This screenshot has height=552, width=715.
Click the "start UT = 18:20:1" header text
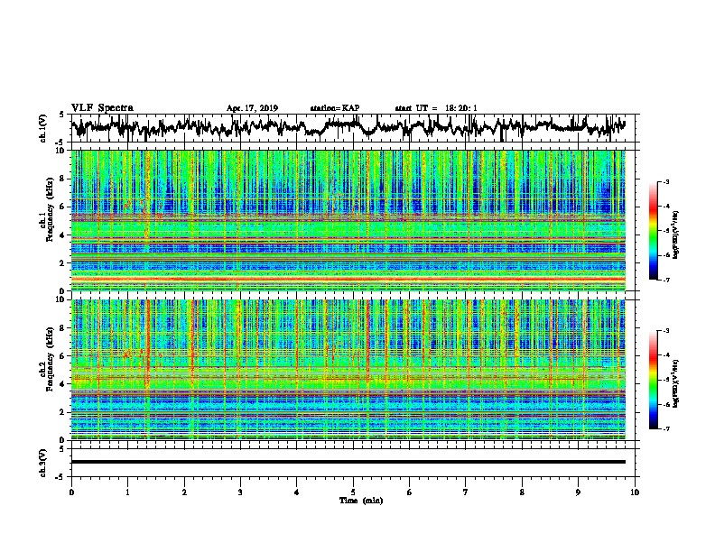(x=436, y=108)
